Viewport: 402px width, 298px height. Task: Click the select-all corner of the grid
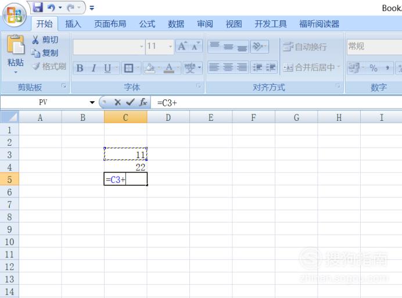coord(9,117)
